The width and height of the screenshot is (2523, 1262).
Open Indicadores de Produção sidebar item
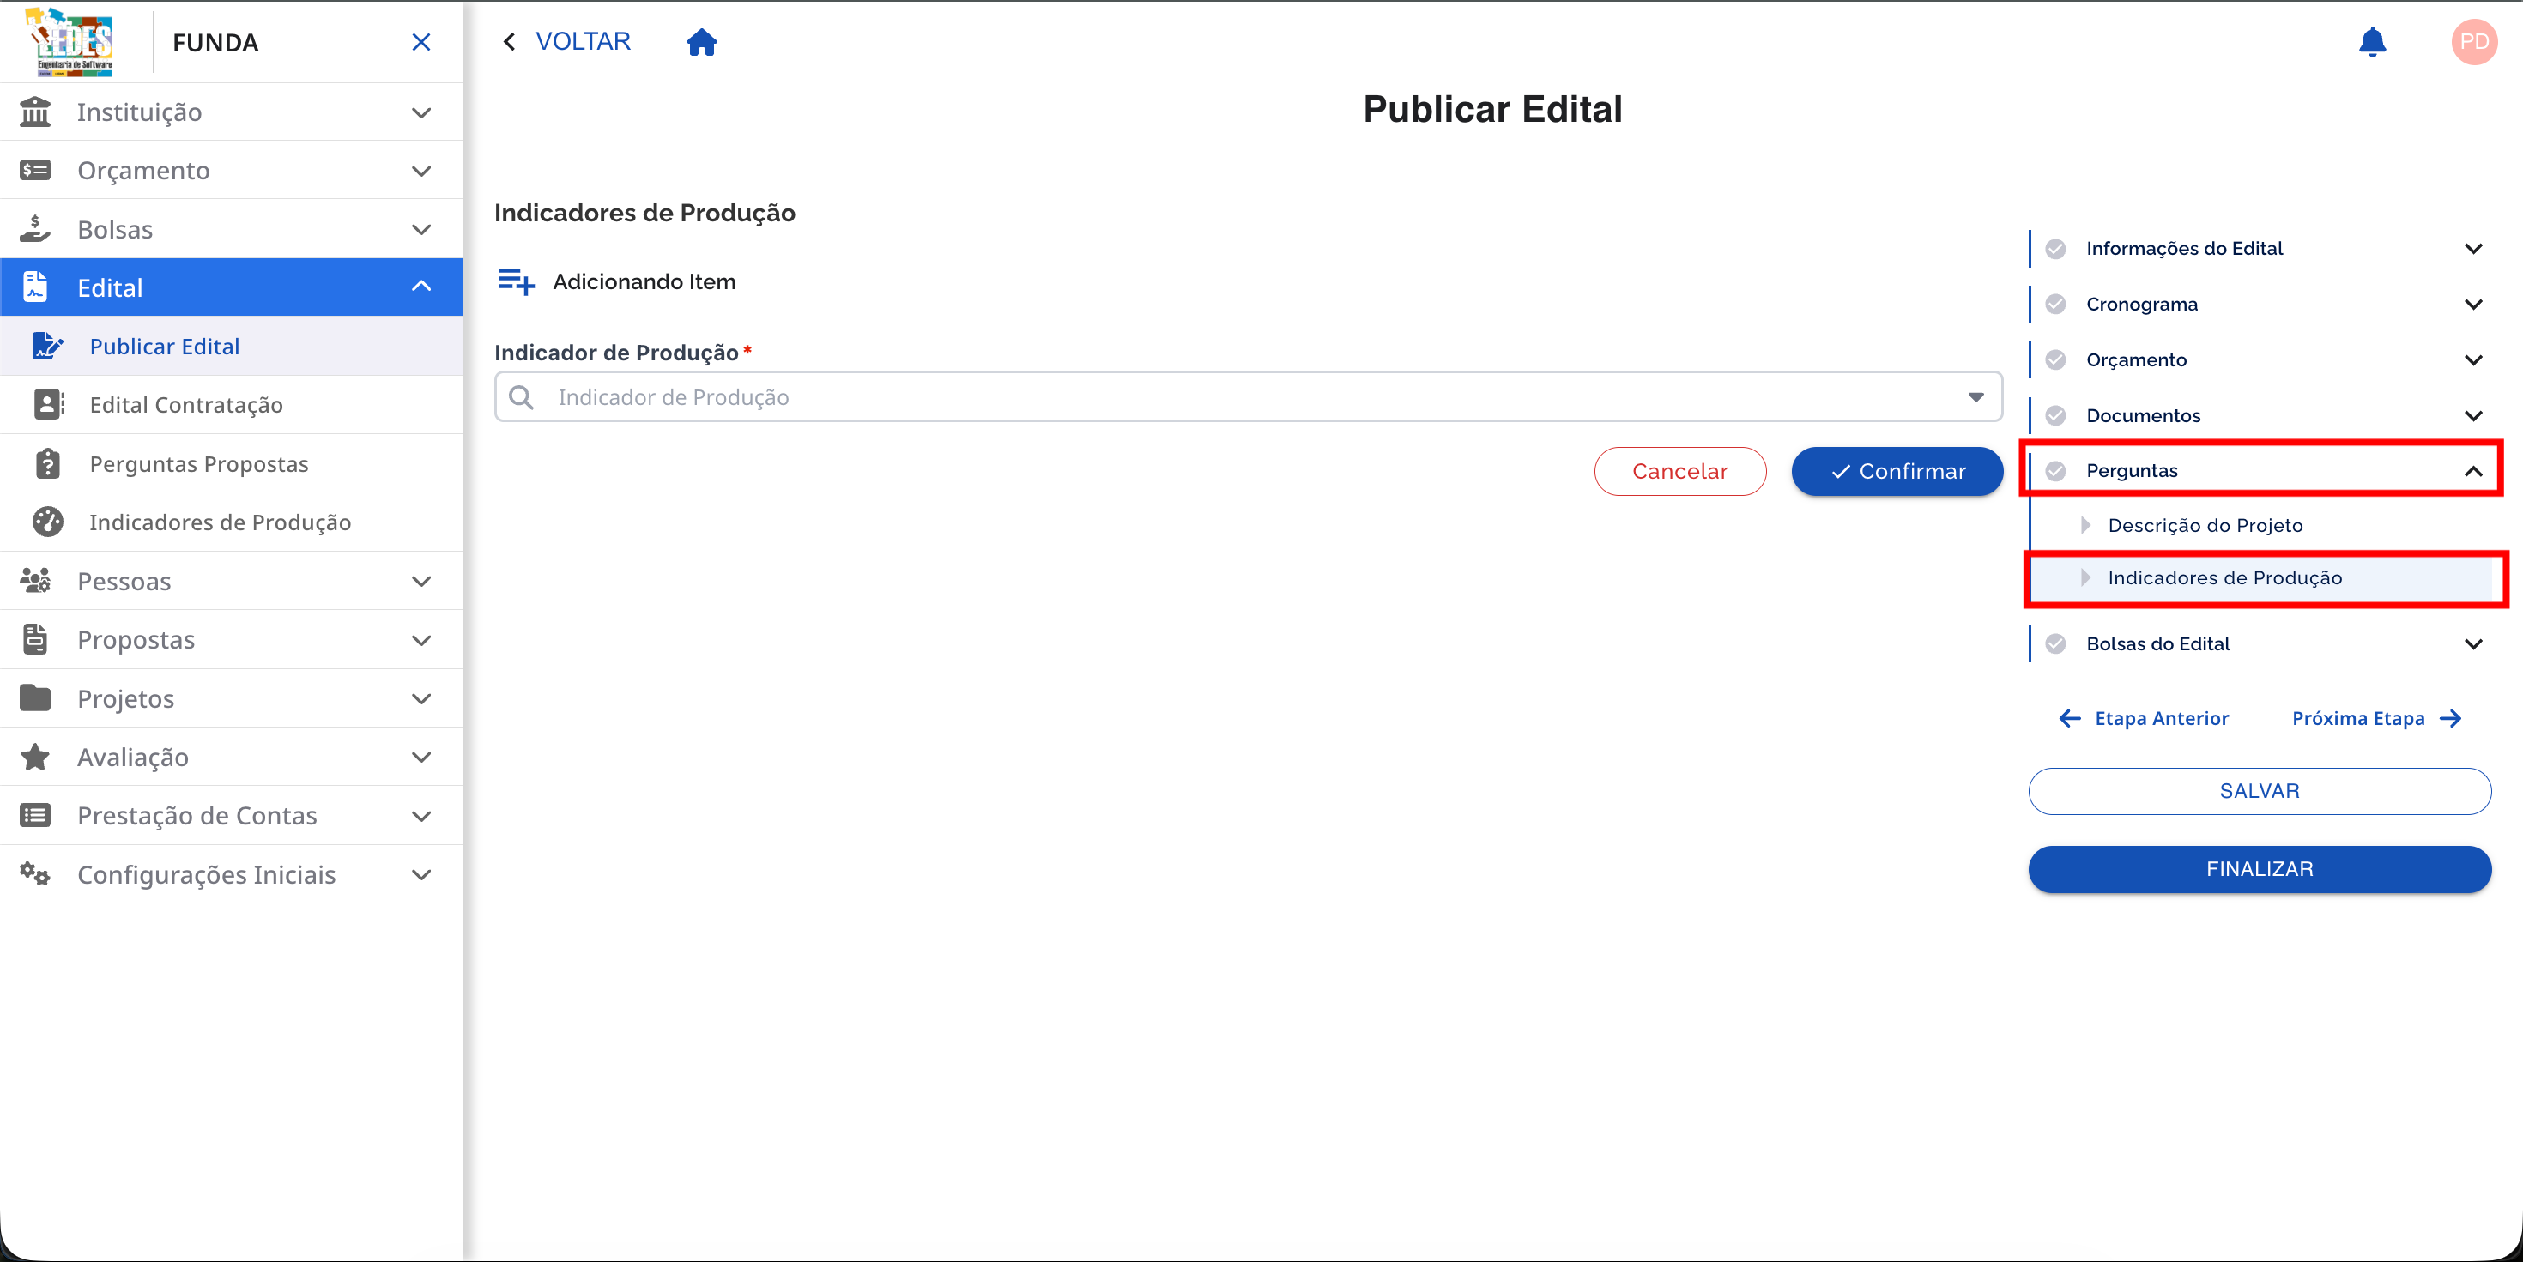pyautogui.click(x=232, y=522)
